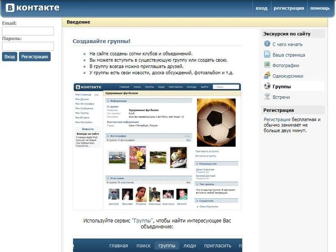Select the Группы tour item
Image resolution: width=336 pixels, height=252 pixels.
[282, 87]
